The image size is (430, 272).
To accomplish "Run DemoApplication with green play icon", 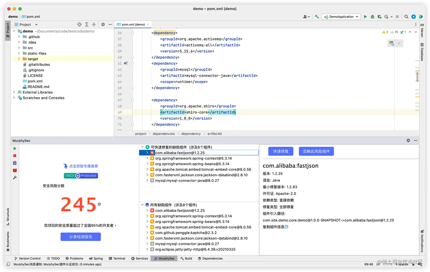I will pyautogui.click(x=365, y=17).
